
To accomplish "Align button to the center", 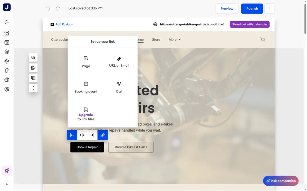I will click(x=82, y=135).
